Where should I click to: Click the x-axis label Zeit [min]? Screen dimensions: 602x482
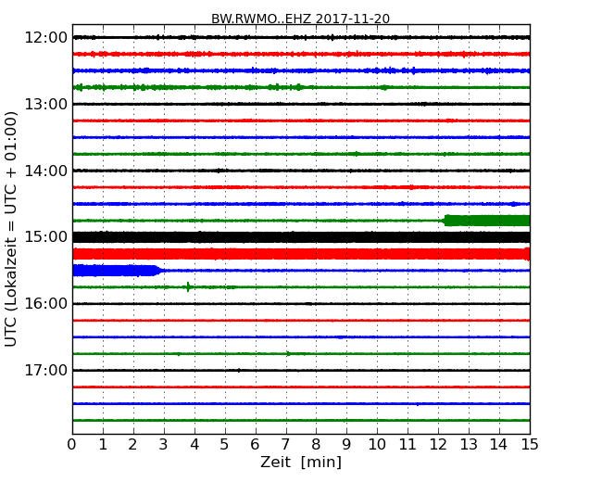[301, 462]
